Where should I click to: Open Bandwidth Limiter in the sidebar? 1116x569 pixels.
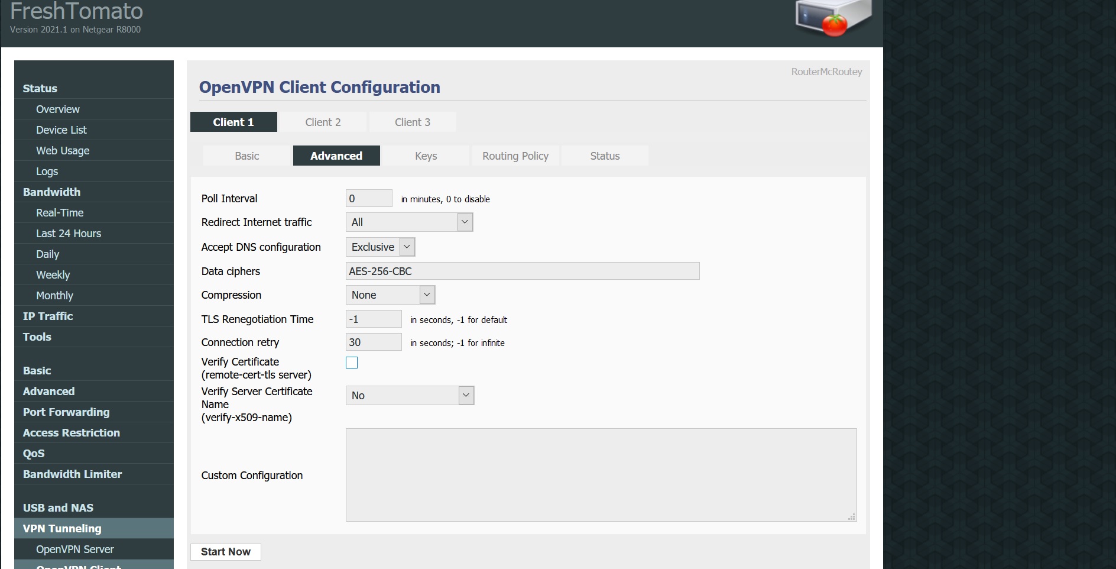pyautogui.click(x=94, y=474)
